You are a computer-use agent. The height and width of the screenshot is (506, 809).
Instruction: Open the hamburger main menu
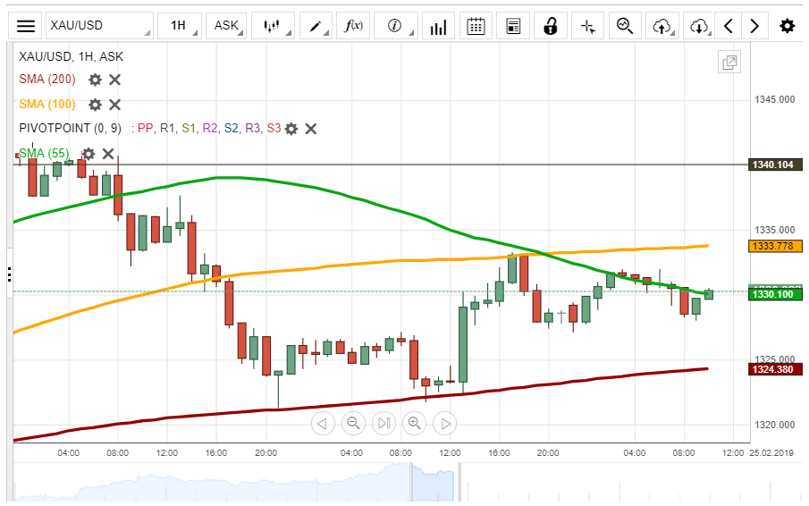point(27,26)
